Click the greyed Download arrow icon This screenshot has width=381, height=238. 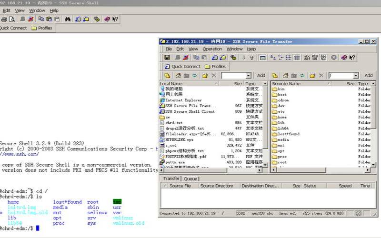tap(244, 58)
